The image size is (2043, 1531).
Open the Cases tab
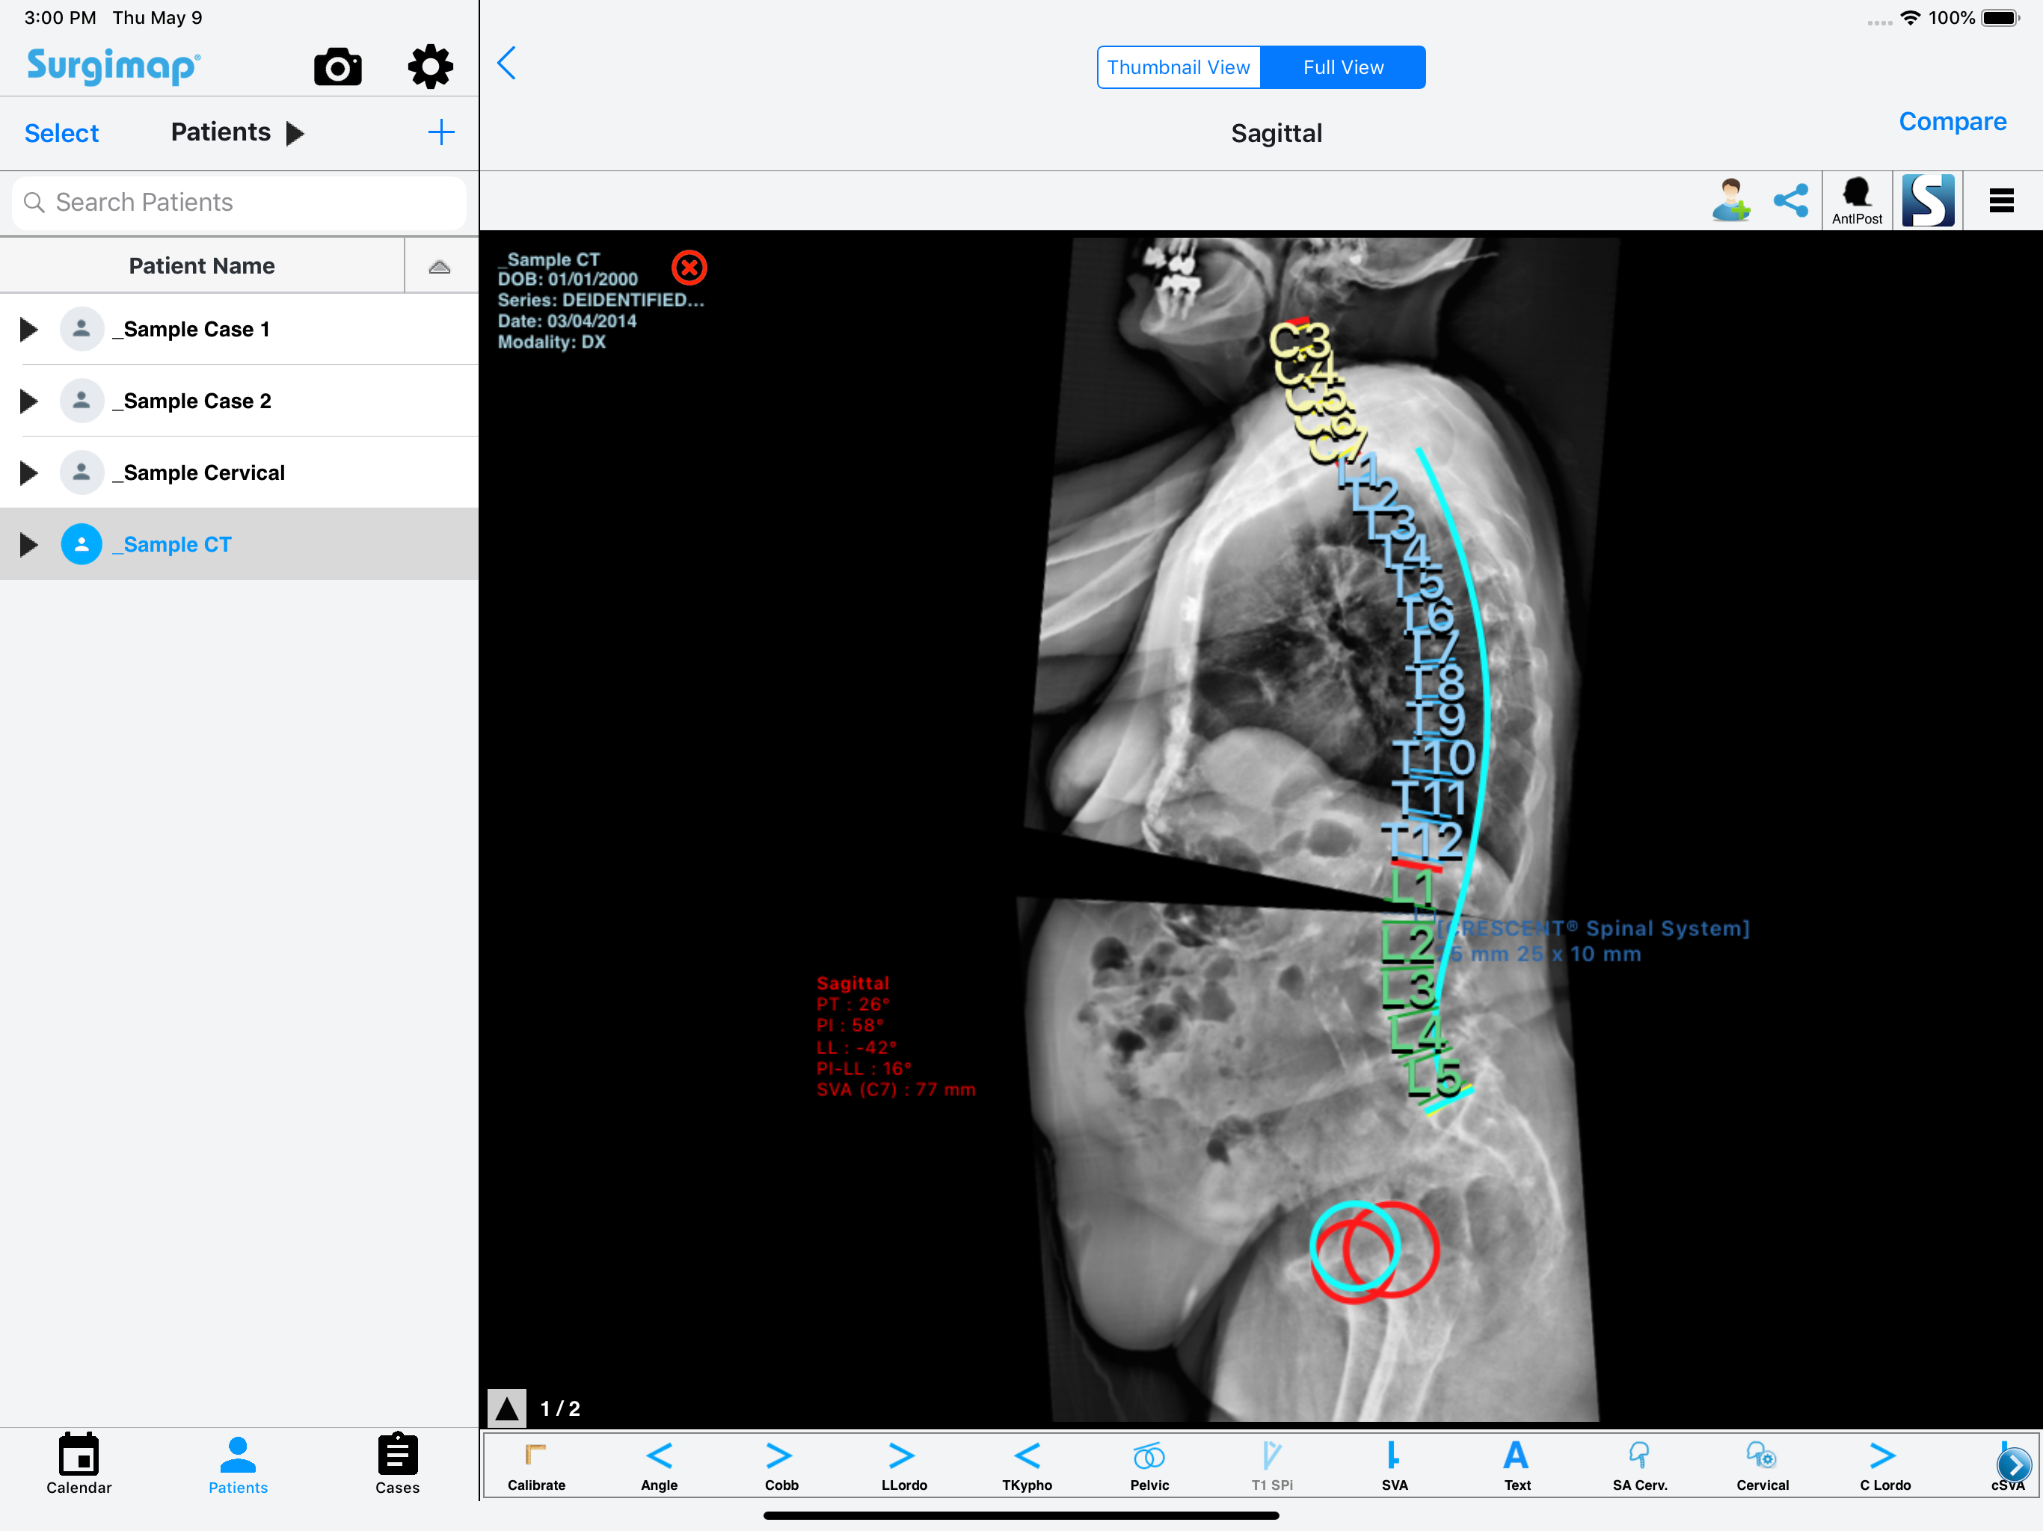(x=398, y=1464)
